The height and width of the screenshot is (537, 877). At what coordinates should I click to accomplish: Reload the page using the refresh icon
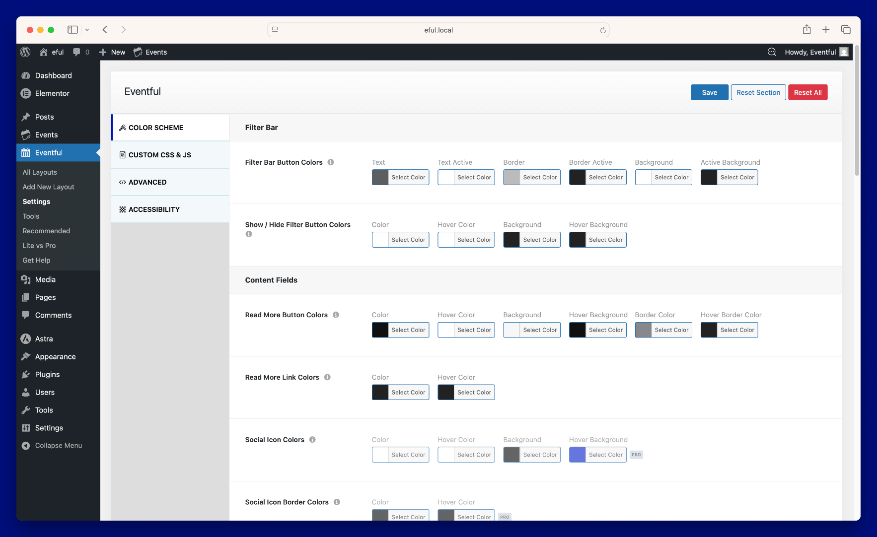pos(603,30)
